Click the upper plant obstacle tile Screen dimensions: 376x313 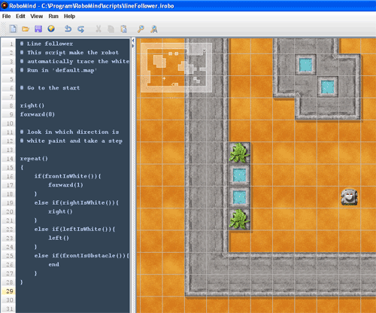coord(239,153)
